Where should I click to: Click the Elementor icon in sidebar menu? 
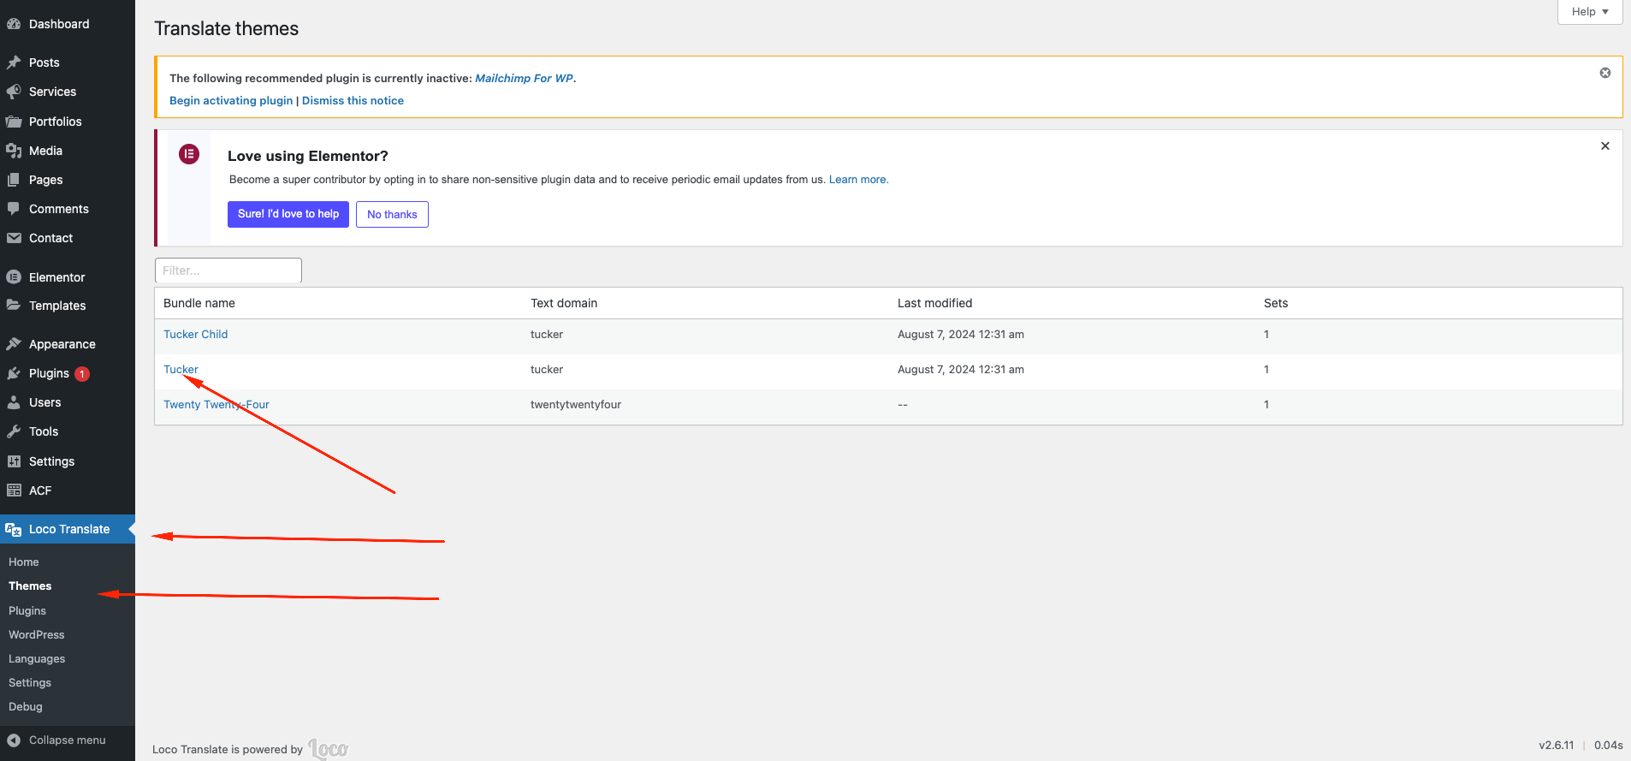tap(14, 277)
